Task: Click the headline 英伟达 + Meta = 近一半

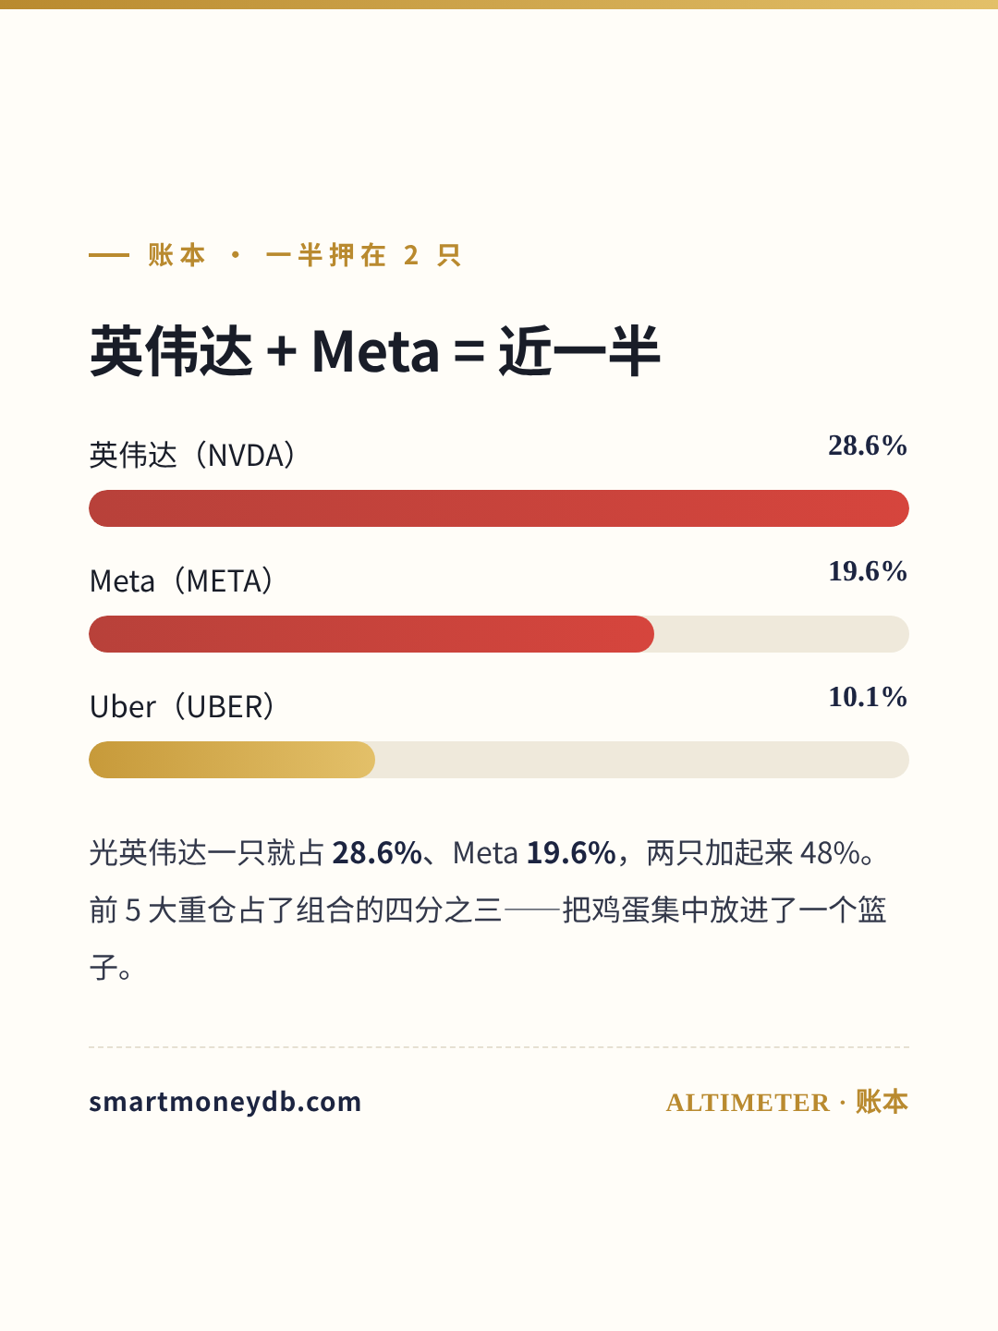Action: (375, 351)
